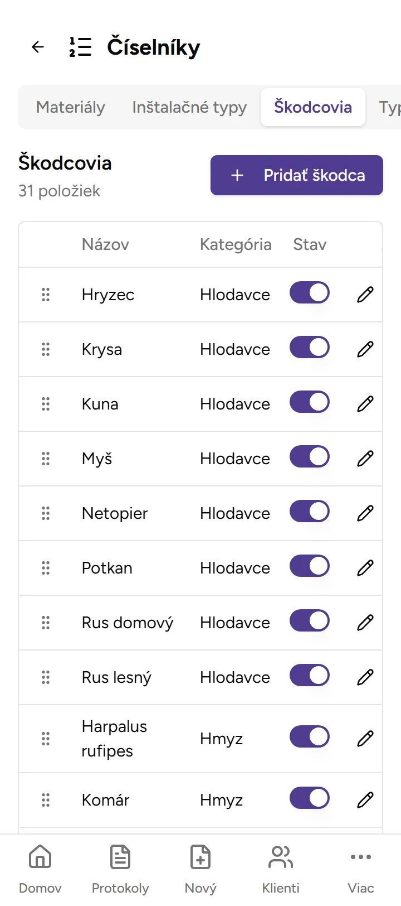Edit the Hryzec pest entry

click(365, 295)
